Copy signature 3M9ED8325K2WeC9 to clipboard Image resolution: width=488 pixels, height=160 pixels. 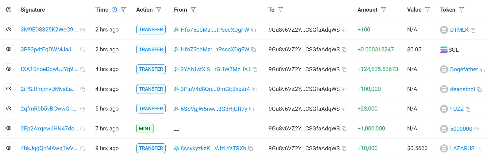83,30
